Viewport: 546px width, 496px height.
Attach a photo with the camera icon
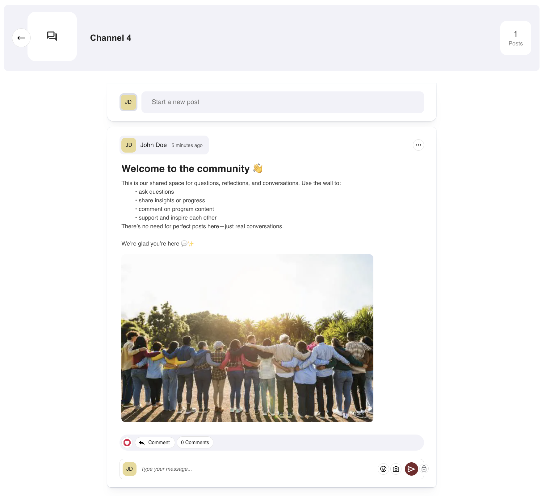tap(396, 469)
